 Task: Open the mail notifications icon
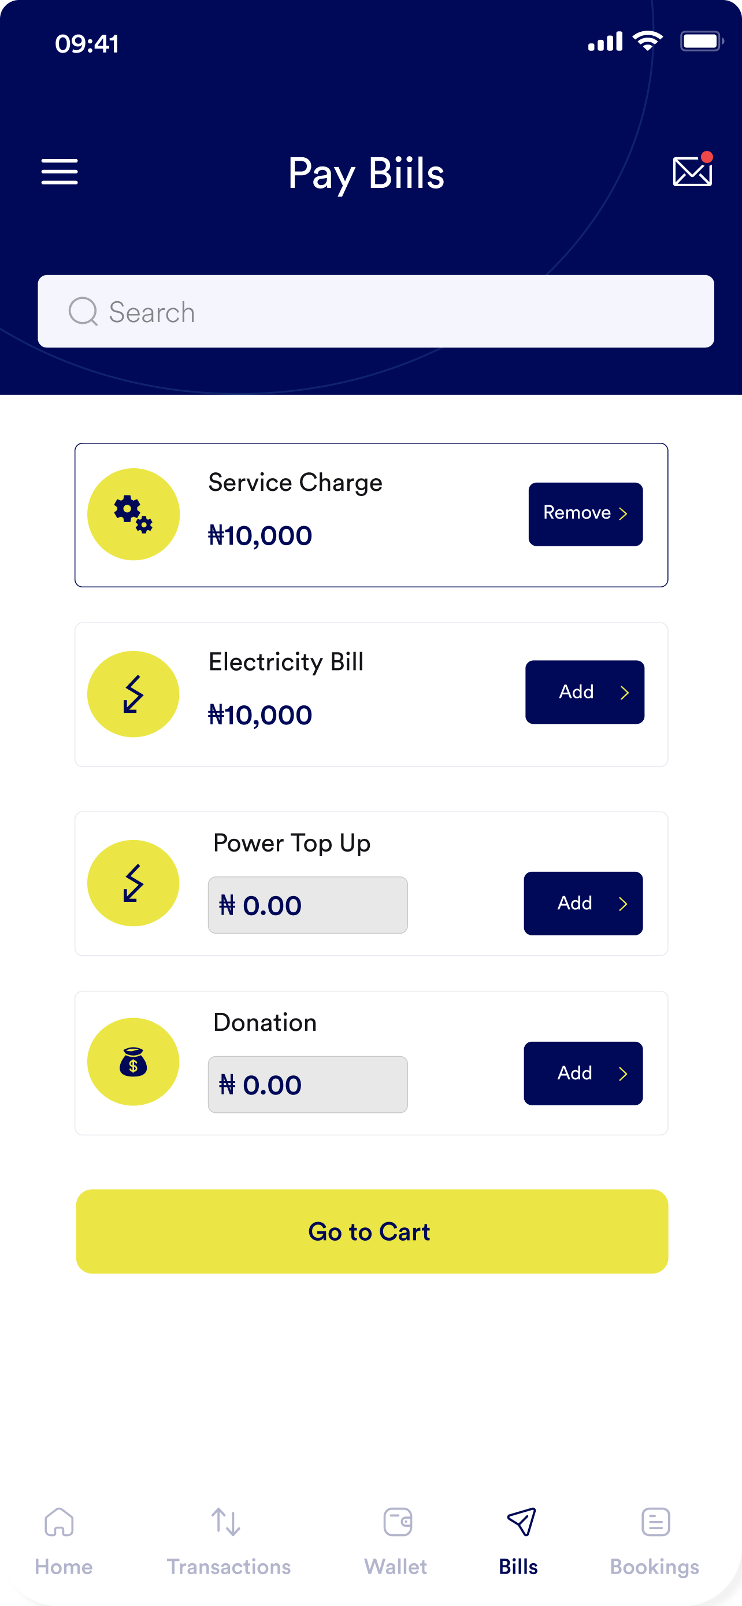693,169
